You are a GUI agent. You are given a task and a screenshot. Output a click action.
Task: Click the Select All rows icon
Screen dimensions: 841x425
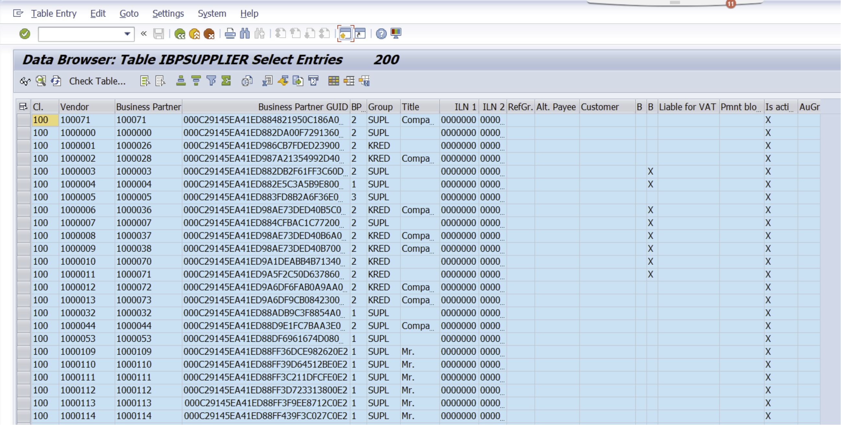(145, 81)
